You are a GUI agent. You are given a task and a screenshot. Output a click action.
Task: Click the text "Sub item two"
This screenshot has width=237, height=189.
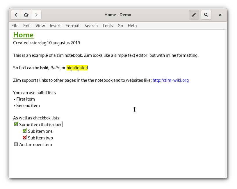(x=40, y=138)
